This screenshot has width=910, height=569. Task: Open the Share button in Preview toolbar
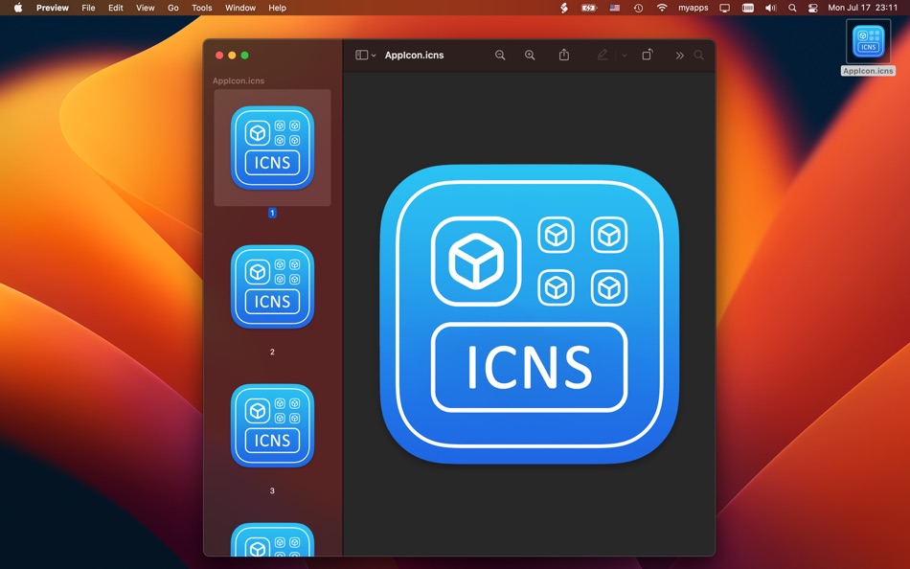point(563,55)
